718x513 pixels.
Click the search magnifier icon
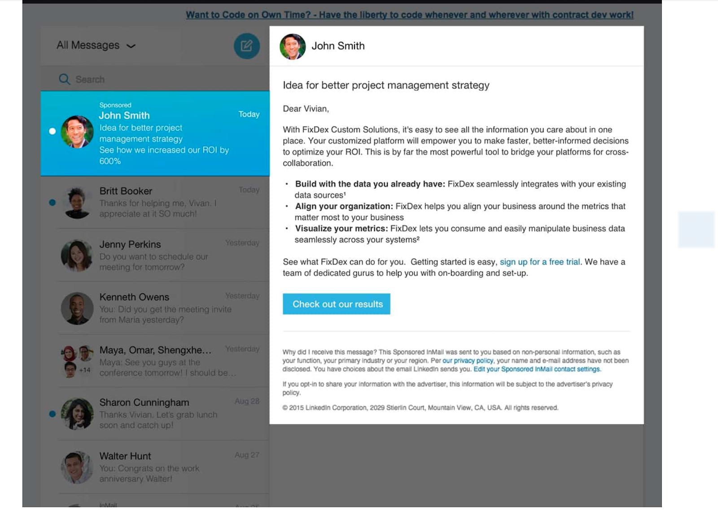pos(64,79)
